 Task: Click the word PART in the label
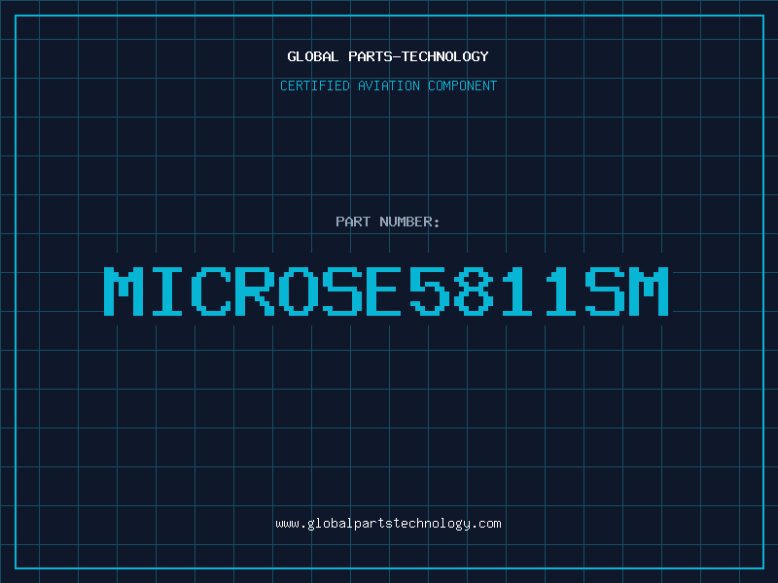tap(353, 222)
